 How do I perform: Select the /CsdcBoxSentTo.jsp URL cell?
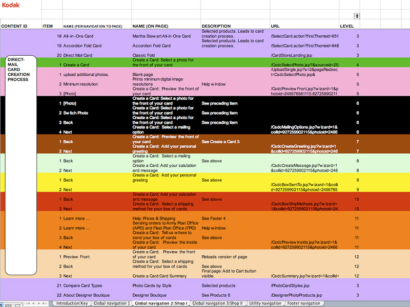pyautogui.click(x=304, y=187)
